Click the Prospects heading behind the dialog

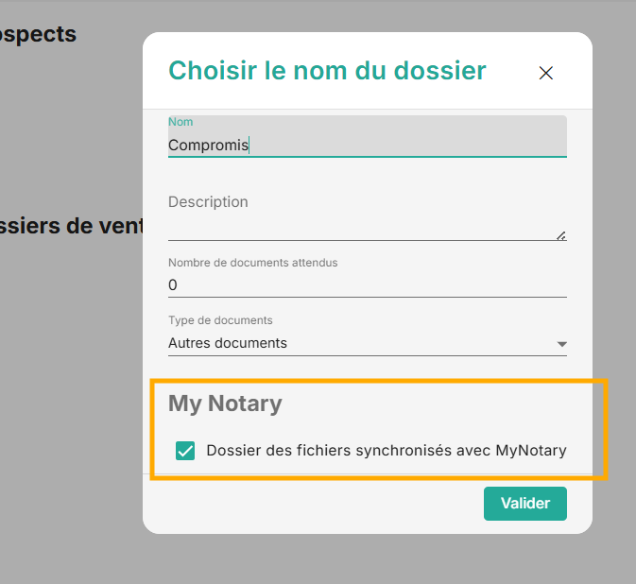click(x=38, y=35)
